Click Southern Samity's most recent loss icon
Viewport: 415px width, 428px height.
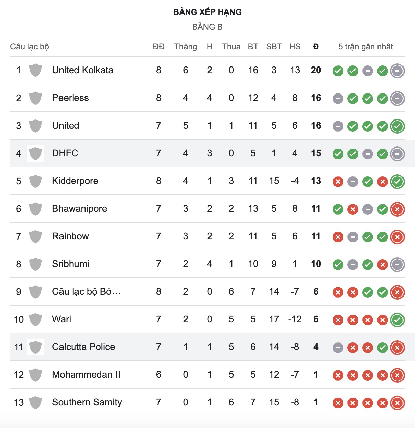pyautogui.click(x=397, y=403)
